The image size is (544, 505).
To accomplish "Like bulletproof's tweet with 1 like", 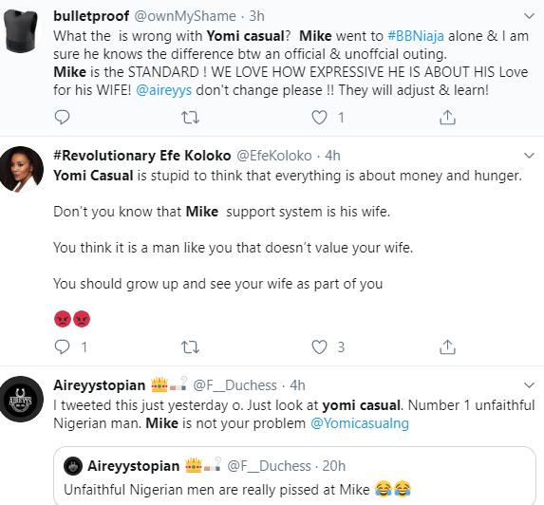I will click(319, 118).
